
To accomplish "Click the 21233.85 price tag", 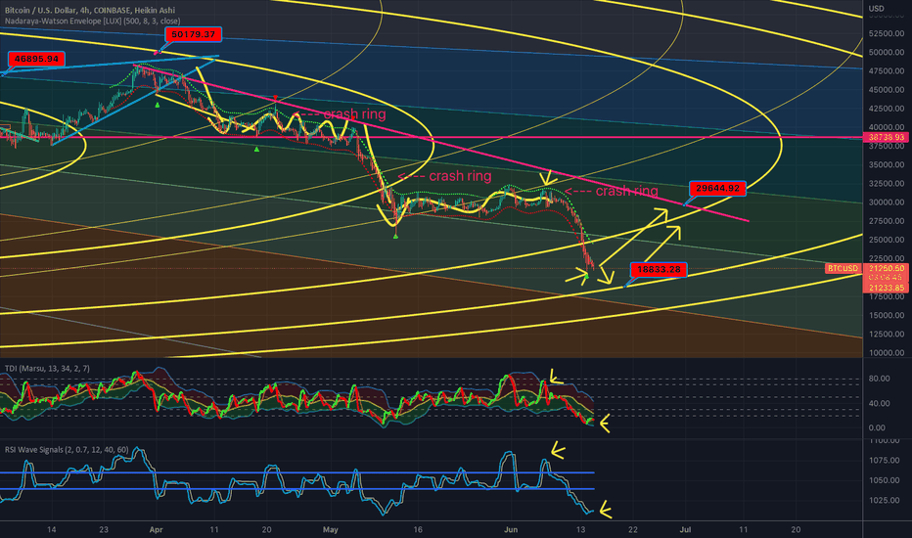I will tap(887, 288).
